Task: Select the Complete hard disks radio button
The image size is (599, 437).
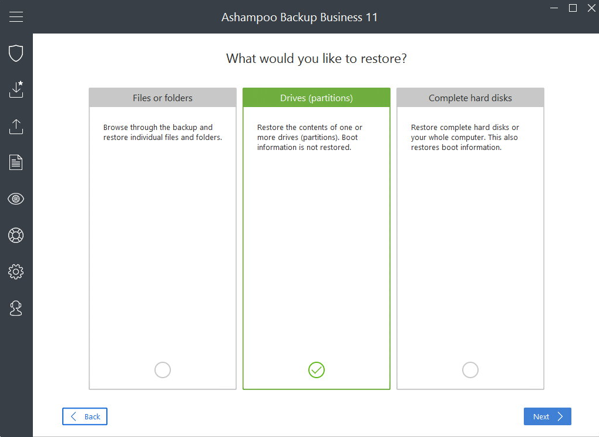Action: (x=470, y=370)
